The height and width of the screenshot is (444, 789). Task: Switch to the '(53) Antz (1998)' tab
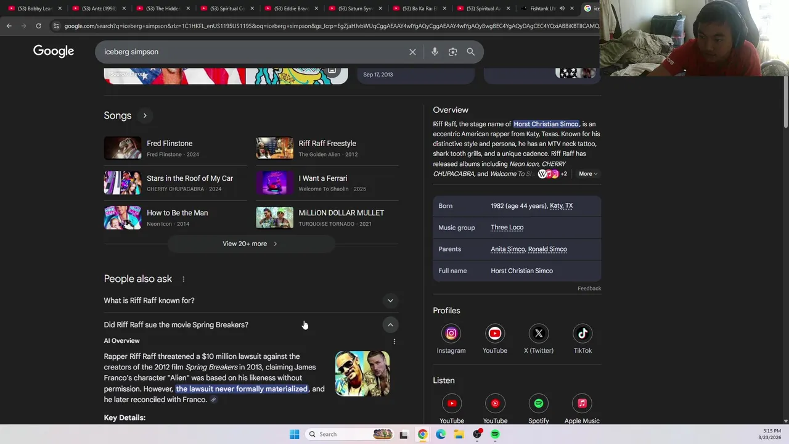(99, 9)
